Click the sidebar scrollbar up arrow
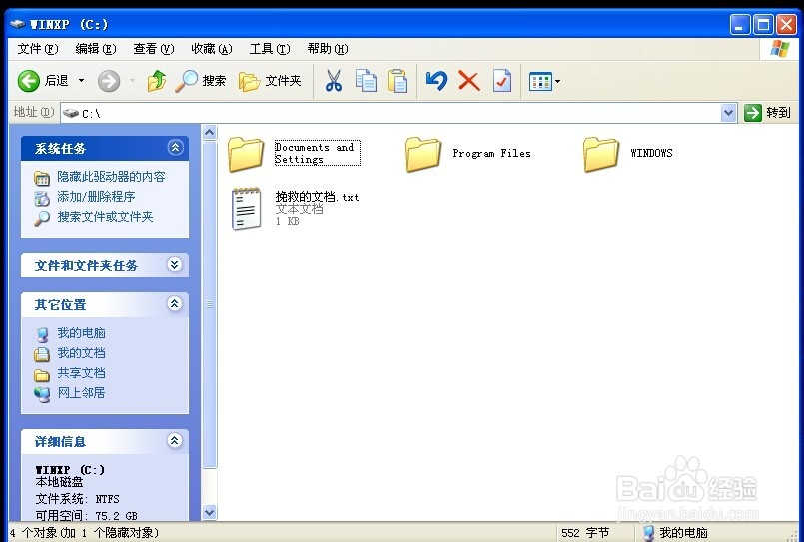This screenshot has height=542, width=804. (x=209, y=132)
